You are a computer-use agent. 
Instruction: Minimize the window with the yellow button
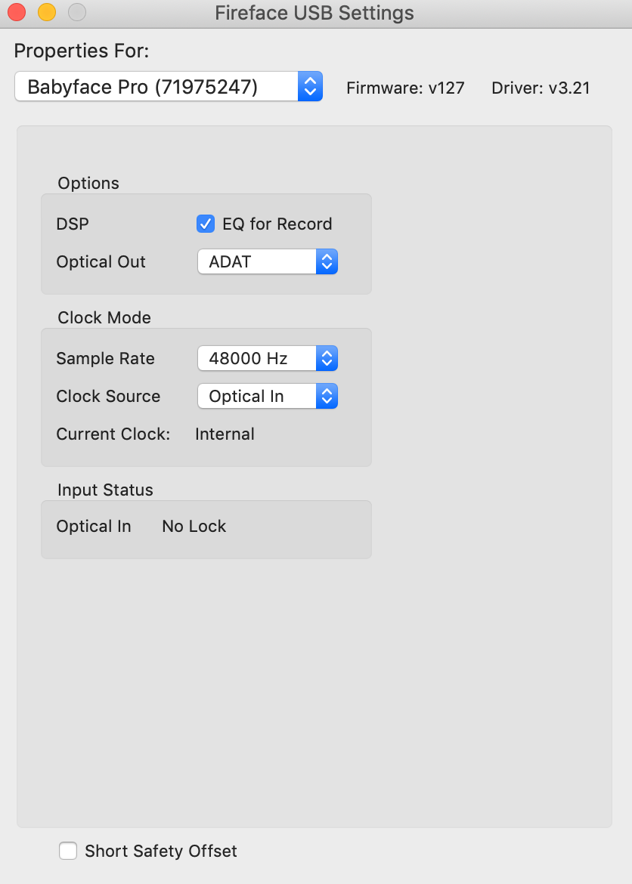[47, 12]
